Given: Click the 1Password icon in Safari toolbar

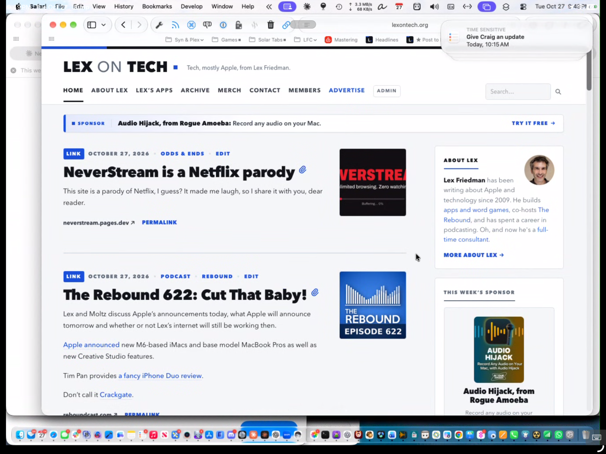Looking at the screenshot, I should 223,25.
